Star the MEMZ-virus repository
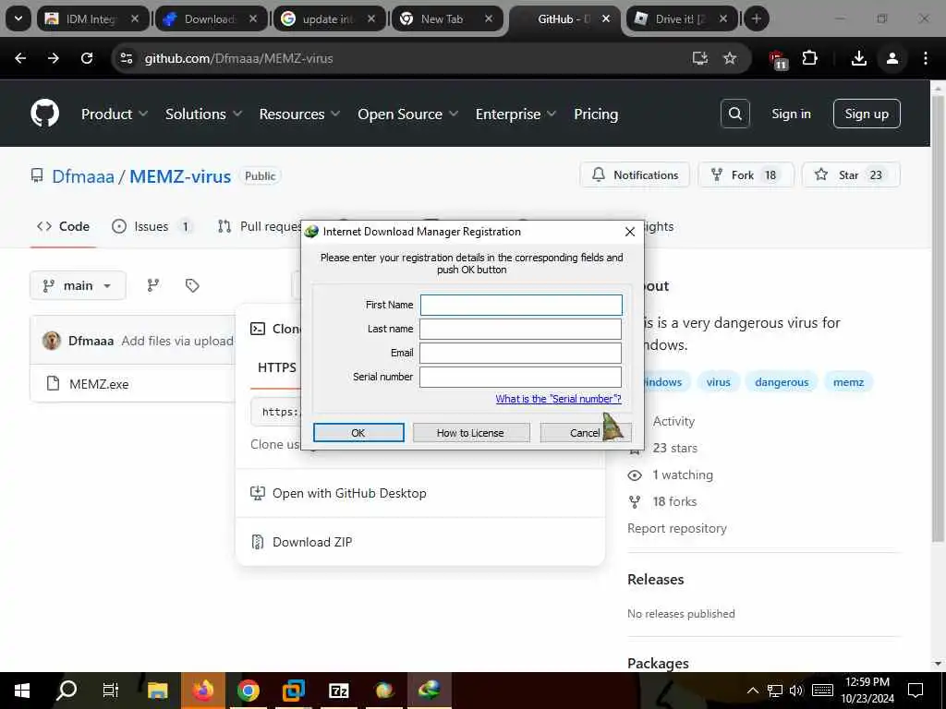 851,174
